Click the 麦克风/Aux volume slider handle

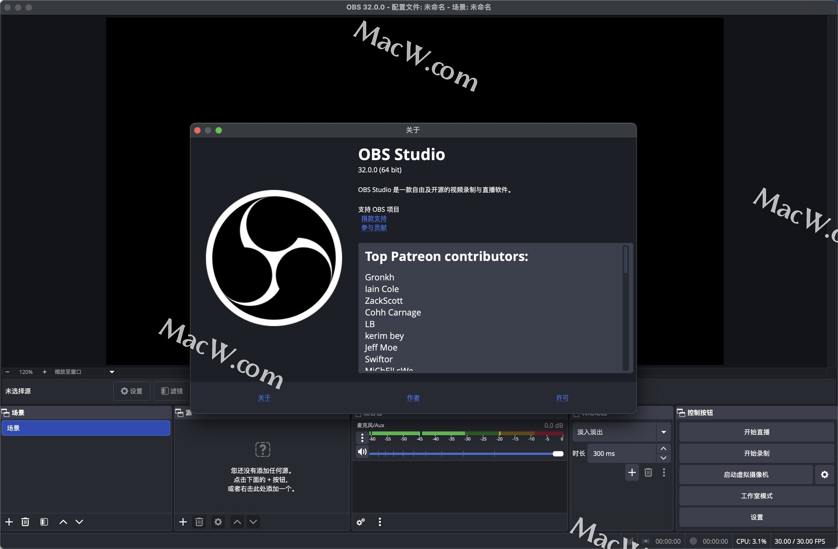pyautogui.click(x=558, y=454)
